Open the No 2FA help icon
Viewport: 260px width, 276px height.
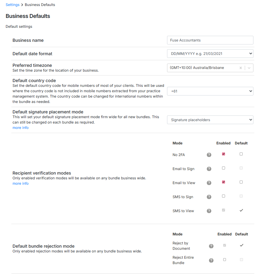[209, 155]
